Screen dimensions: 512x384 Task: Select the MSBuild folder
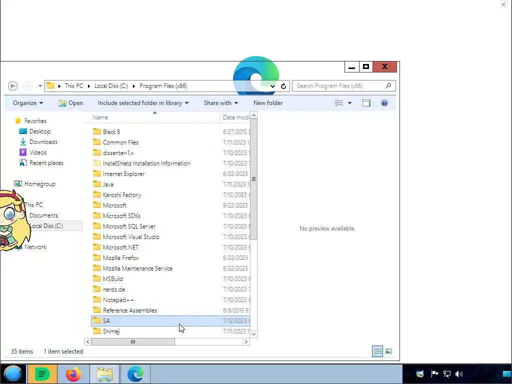170,278
